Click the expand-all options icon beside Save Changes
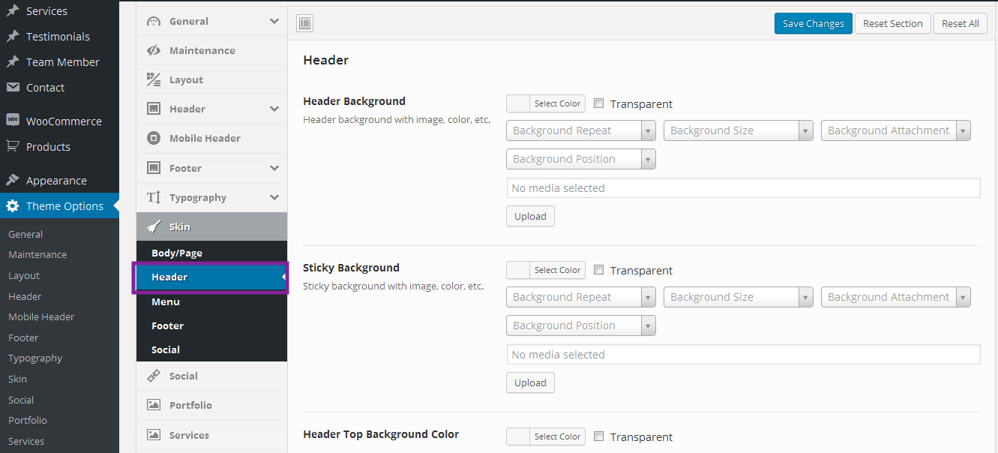Screen dimensions: 998x453 [x=304, y=24]
